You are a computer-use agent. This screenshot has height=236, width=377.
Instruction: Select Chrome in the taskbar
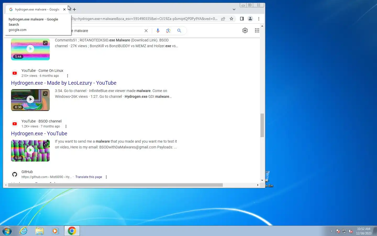[72, 231]
